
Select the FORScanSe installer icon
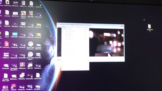(22, 76)
